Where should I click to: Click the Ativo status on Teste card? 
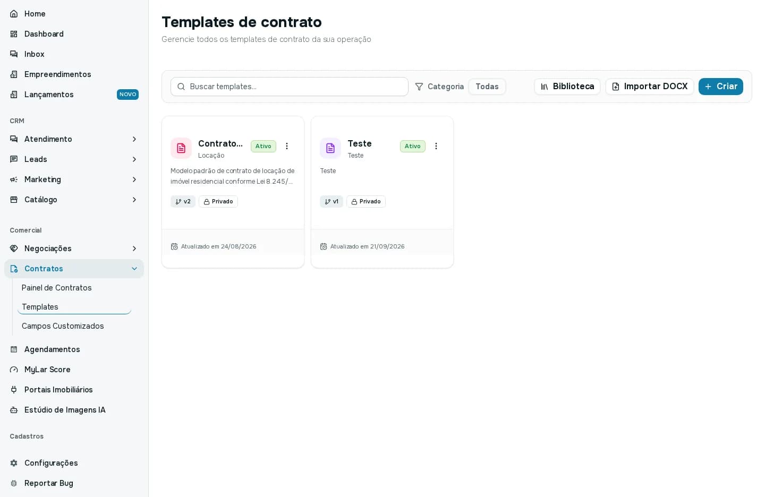(413, 146)
